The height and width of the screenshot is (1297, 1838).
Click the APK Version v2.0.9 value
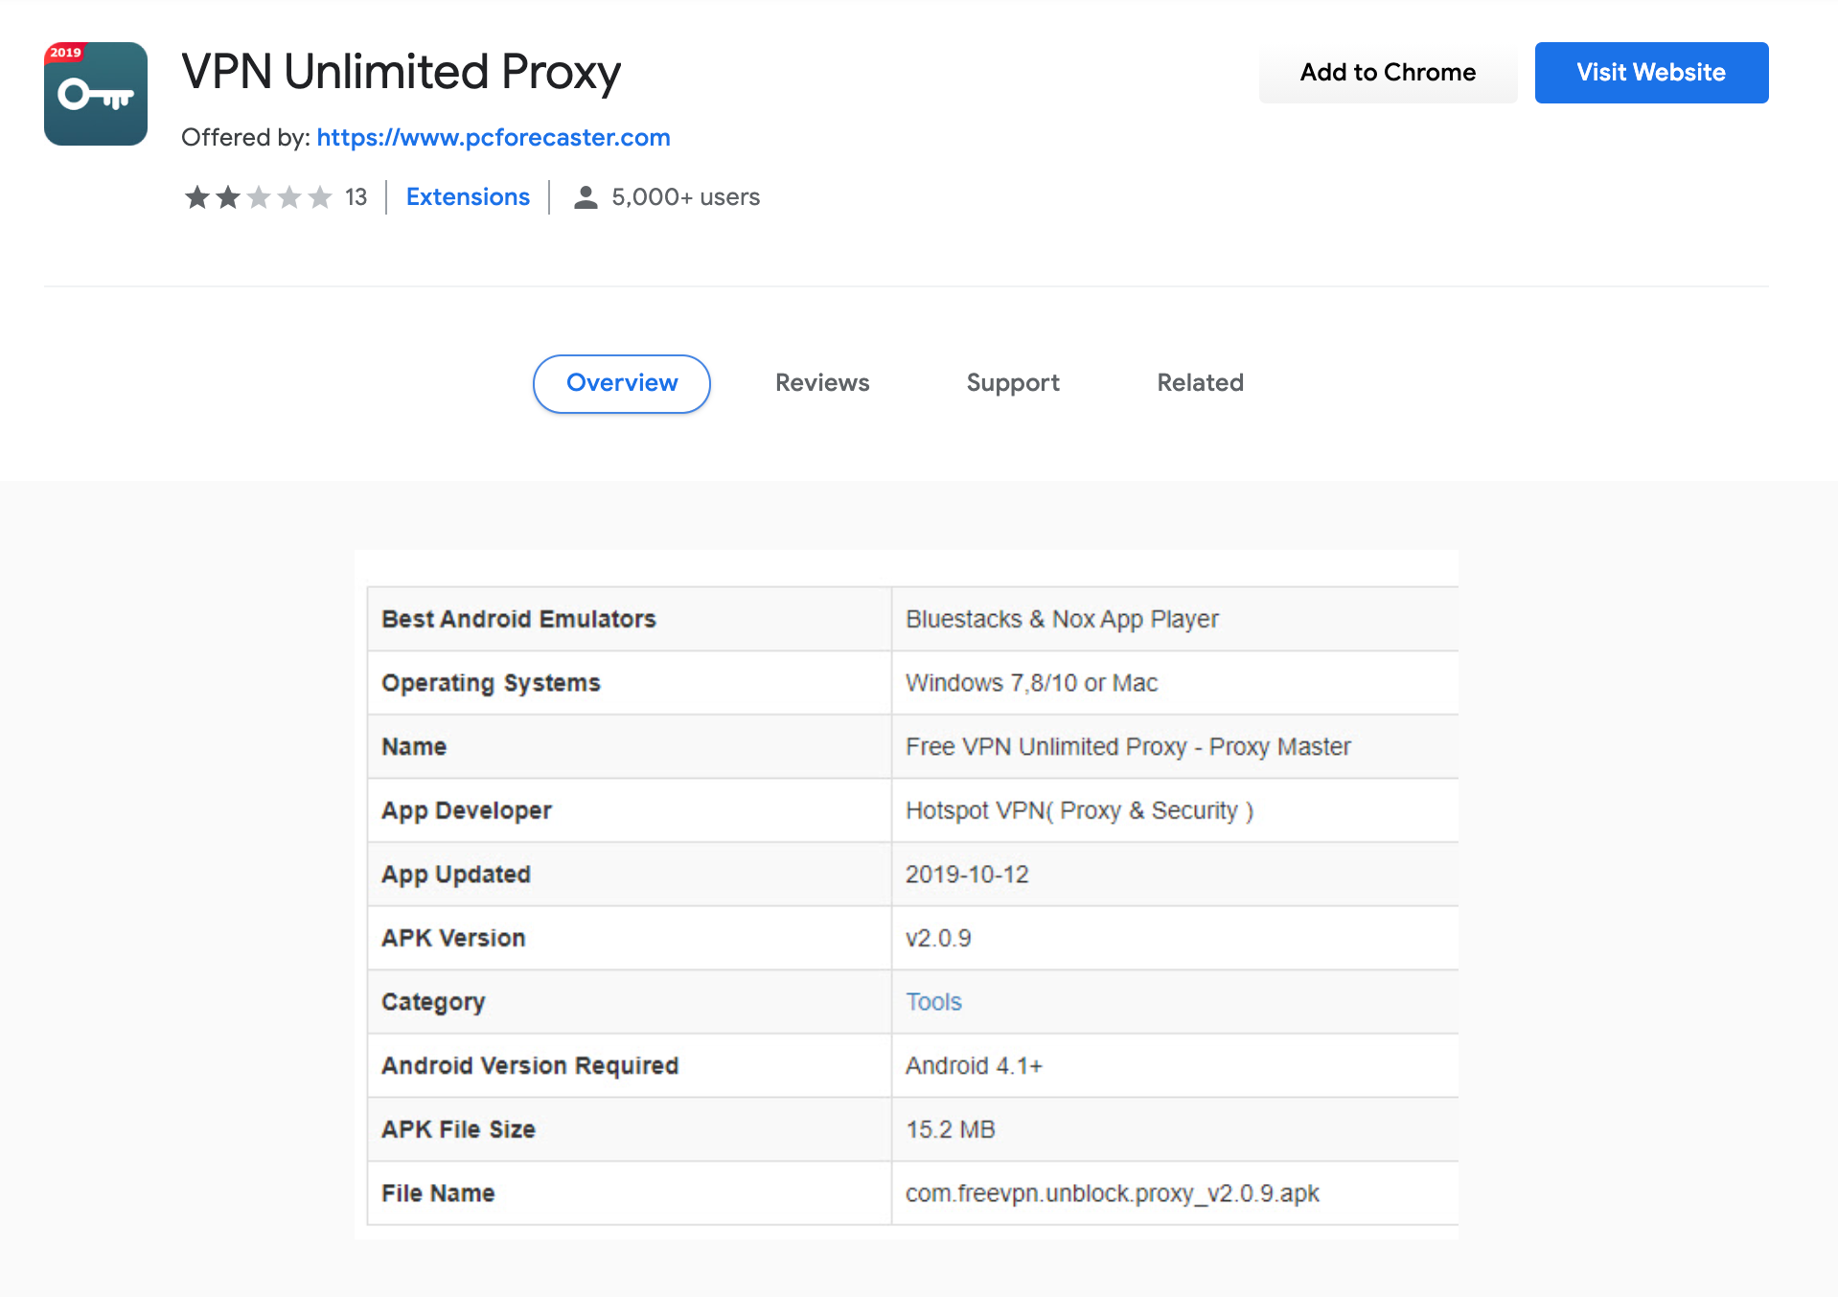click(938, 939)
